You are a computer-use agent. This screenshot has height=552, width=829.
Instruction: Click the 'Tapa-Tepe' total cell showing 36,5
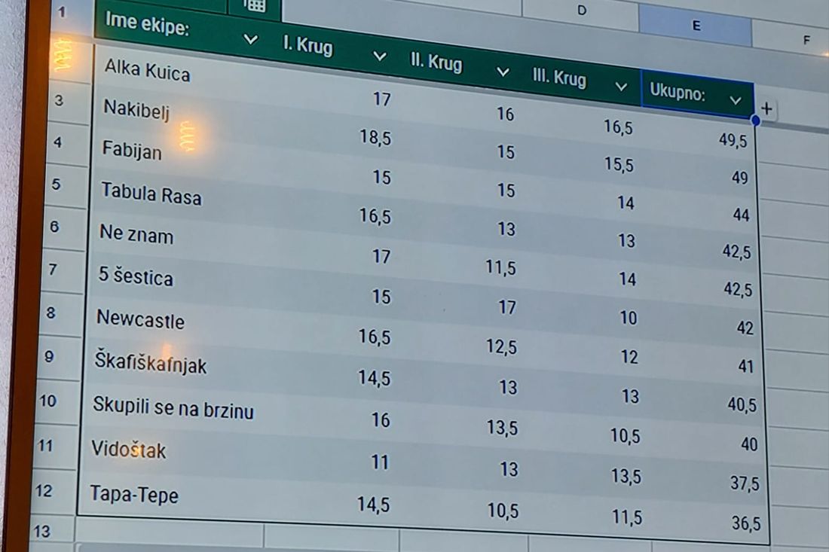745,523
